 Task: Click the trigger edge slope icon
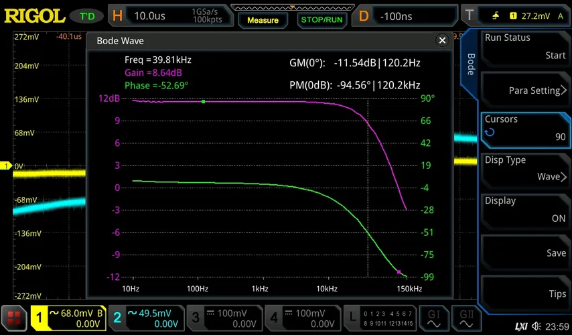pyautogui.click(x=496, y=15)
